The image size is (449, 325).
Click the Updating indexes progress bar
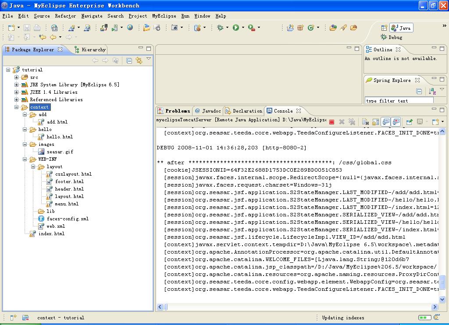coord(424,318)
